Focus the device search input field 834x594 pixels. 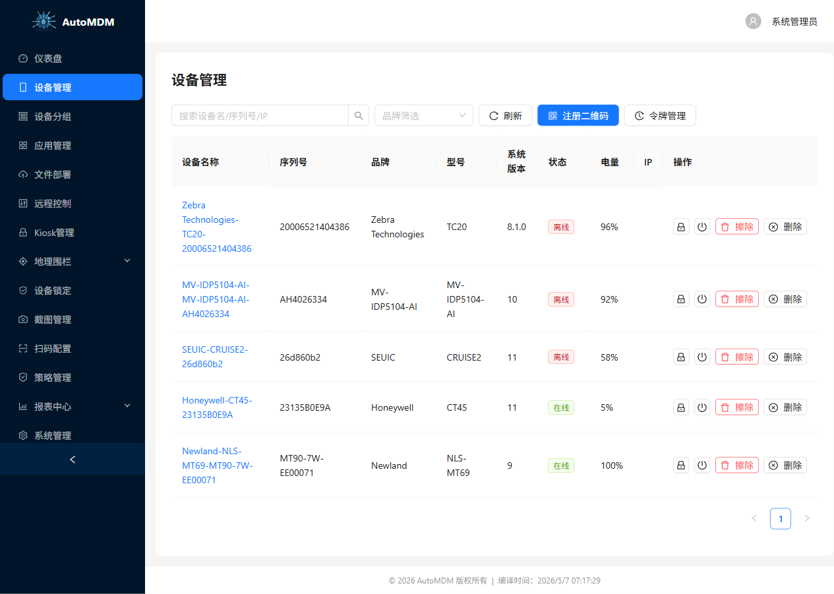coord(260,115)
